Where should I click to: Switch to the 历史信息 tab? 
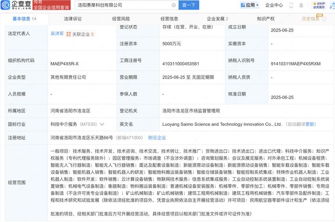311,19
